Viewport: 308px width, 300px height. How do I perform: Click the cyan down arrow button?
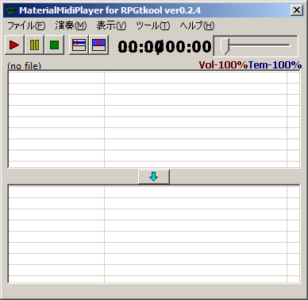pyautogui.click(x=154, y=177)
